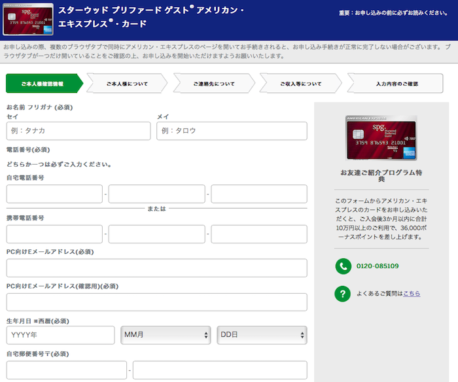Focus the PC向けEメールアドレス field

coord(156,268)
